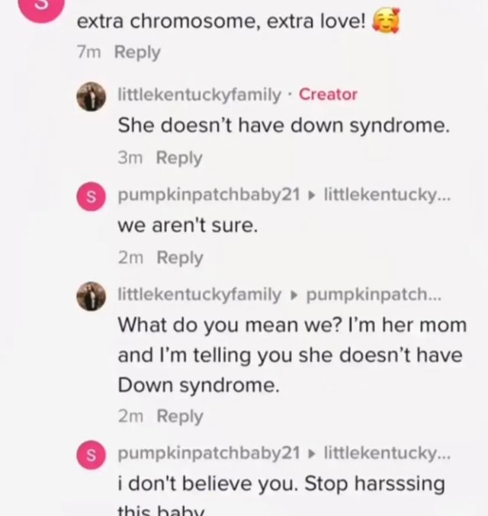Reply to 'extra chromosome, extra love' comment
Image resolution: width=488 pixels, height=516 pixels.
tap(137, 53)
